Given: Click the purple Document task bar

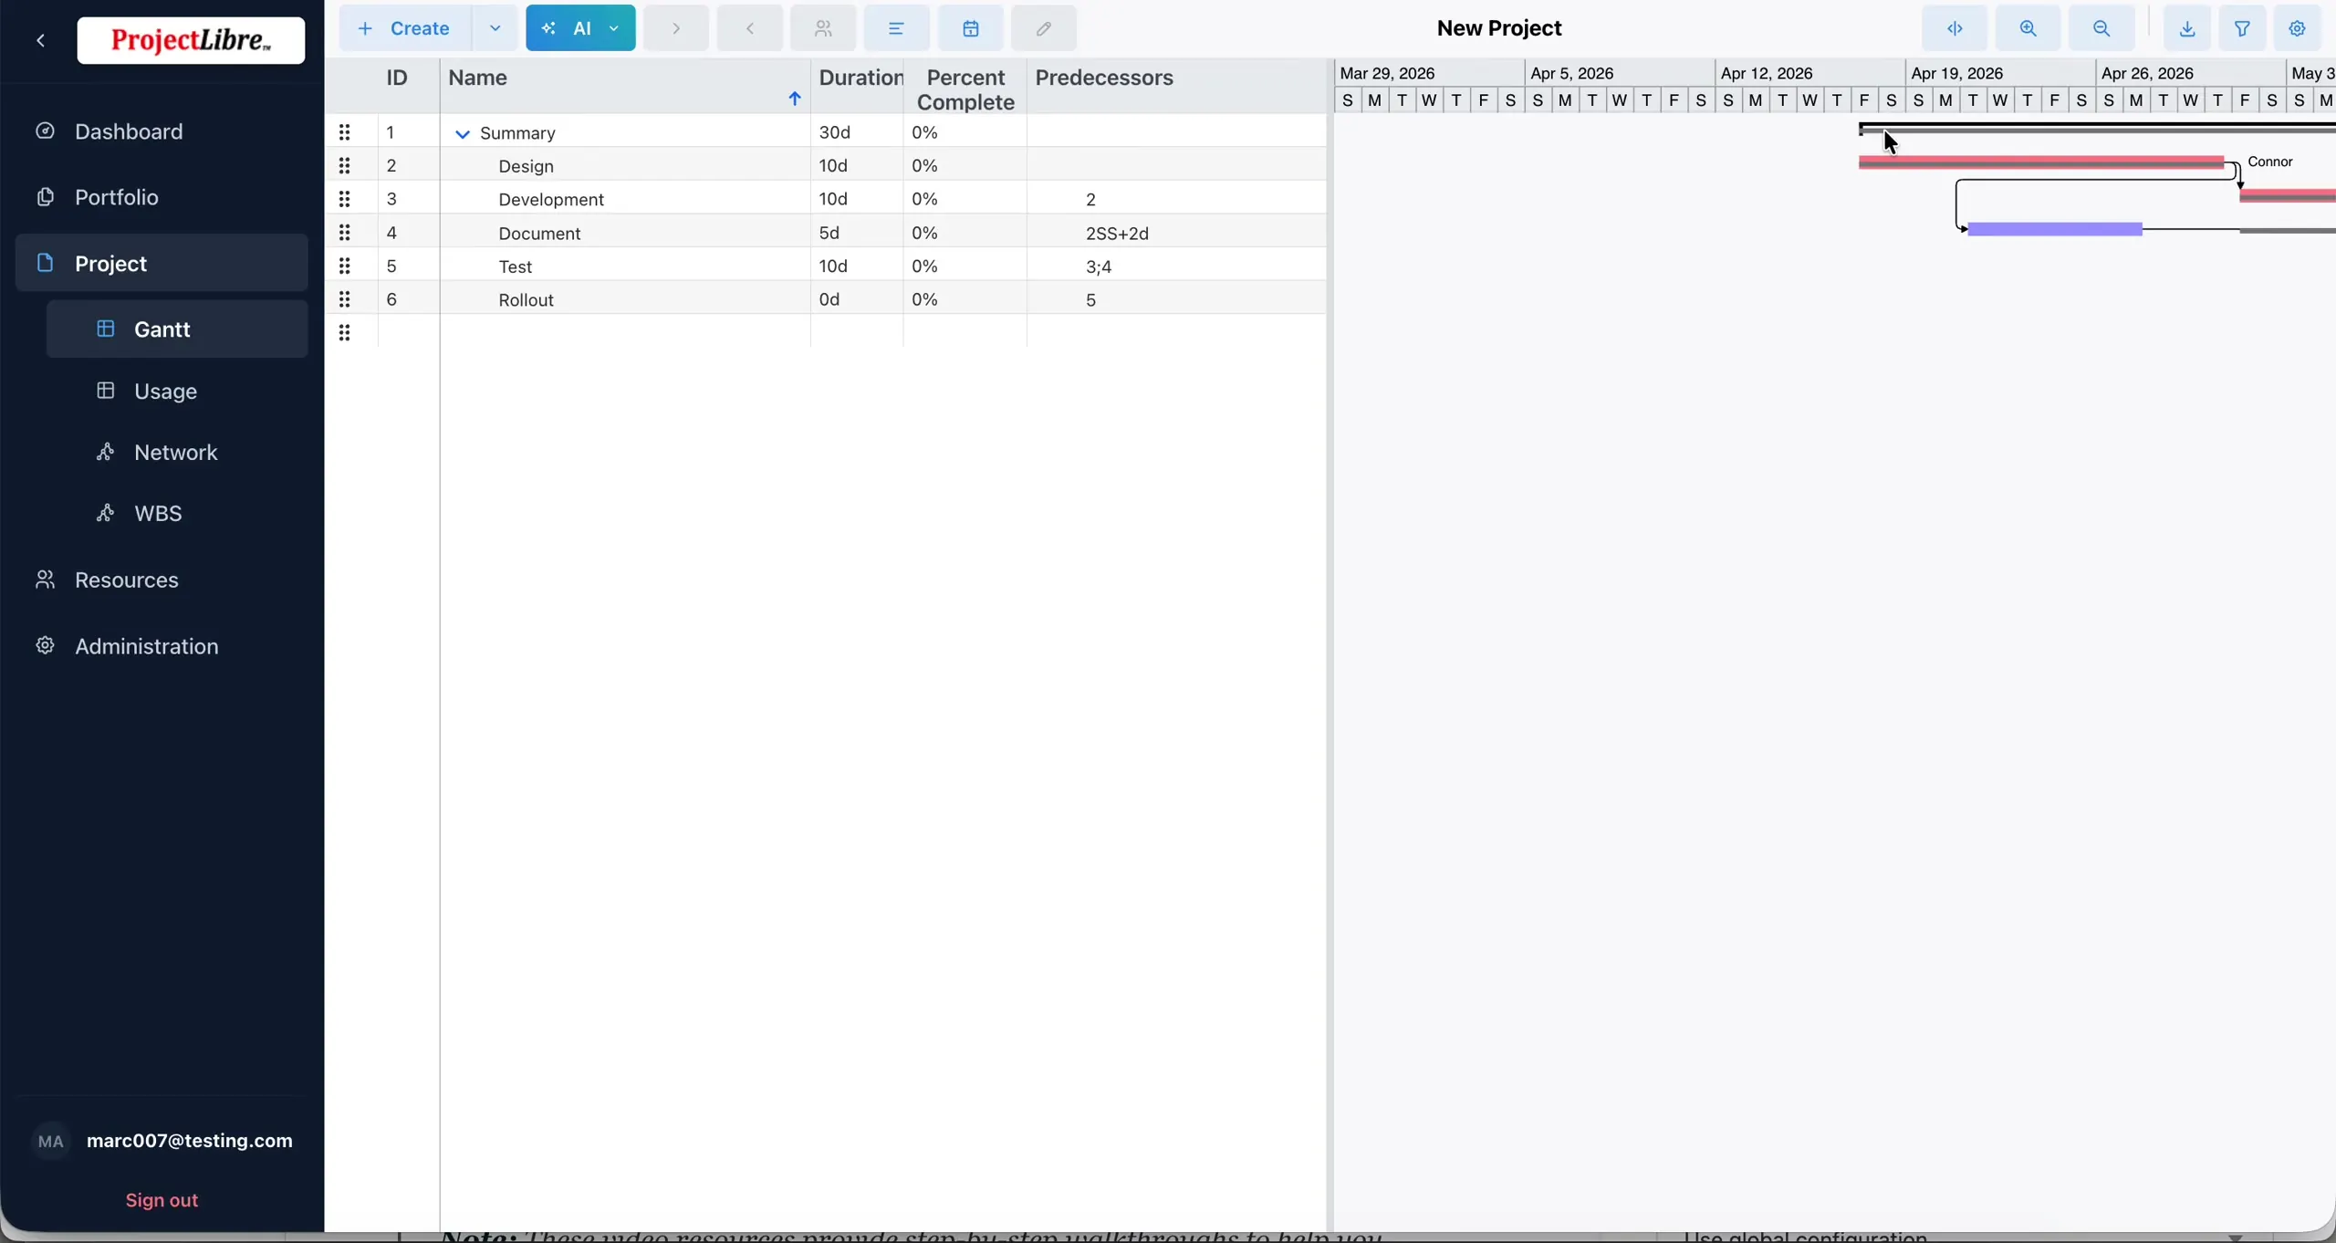Looking at the screenshot, I should [2055, 229].
